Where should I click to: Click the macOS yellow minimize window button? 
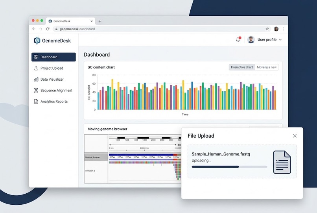37,20
